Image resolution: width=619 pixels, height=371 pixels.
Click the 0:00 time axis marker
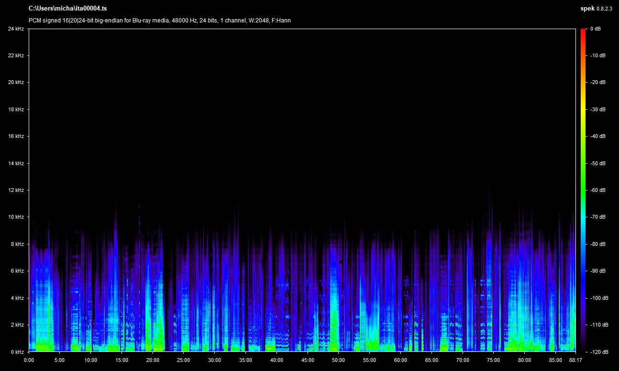tap(29, 360)
